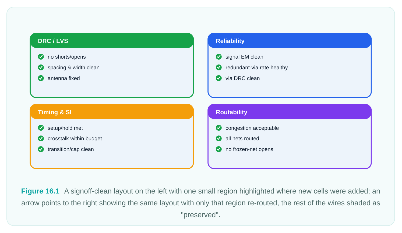Select the purple Routability header
The width and height of the screenshot is (402, 233).
pos(290,112)
